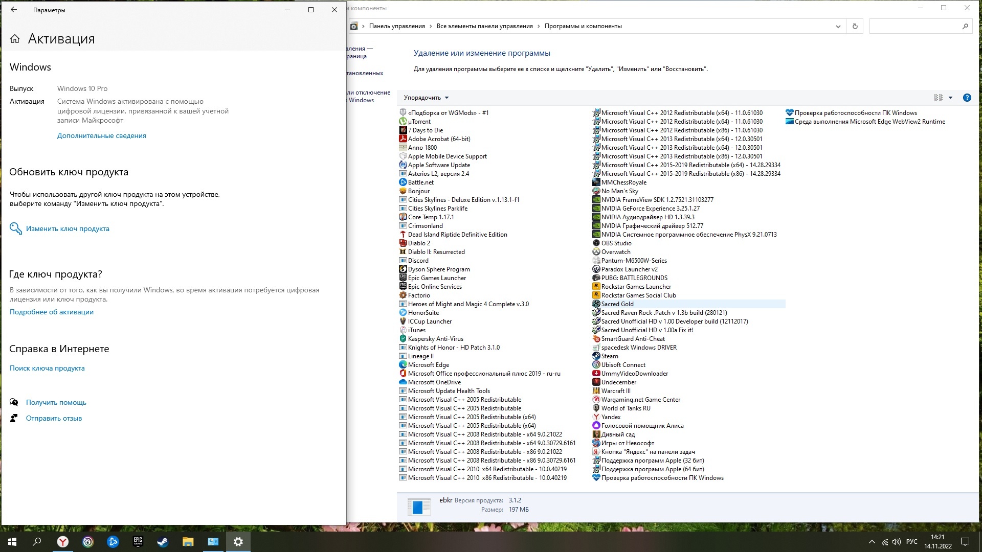Select iTunes in program list
The height and width of the screenshot is (552, 982).
(x=416, y=330)
